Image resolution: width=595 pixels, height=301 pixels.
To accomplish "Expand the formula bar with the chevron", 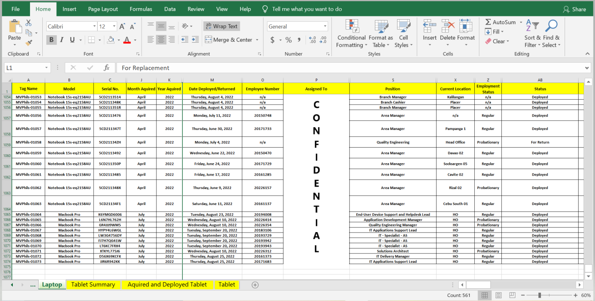I will (587, 68).
